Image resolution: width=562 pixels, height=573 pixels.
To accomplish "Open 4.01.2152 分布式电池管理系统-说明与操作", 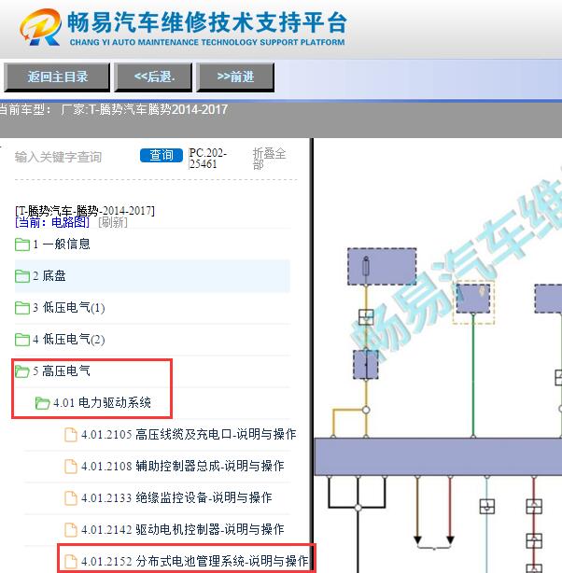I will tap(194, 562).
